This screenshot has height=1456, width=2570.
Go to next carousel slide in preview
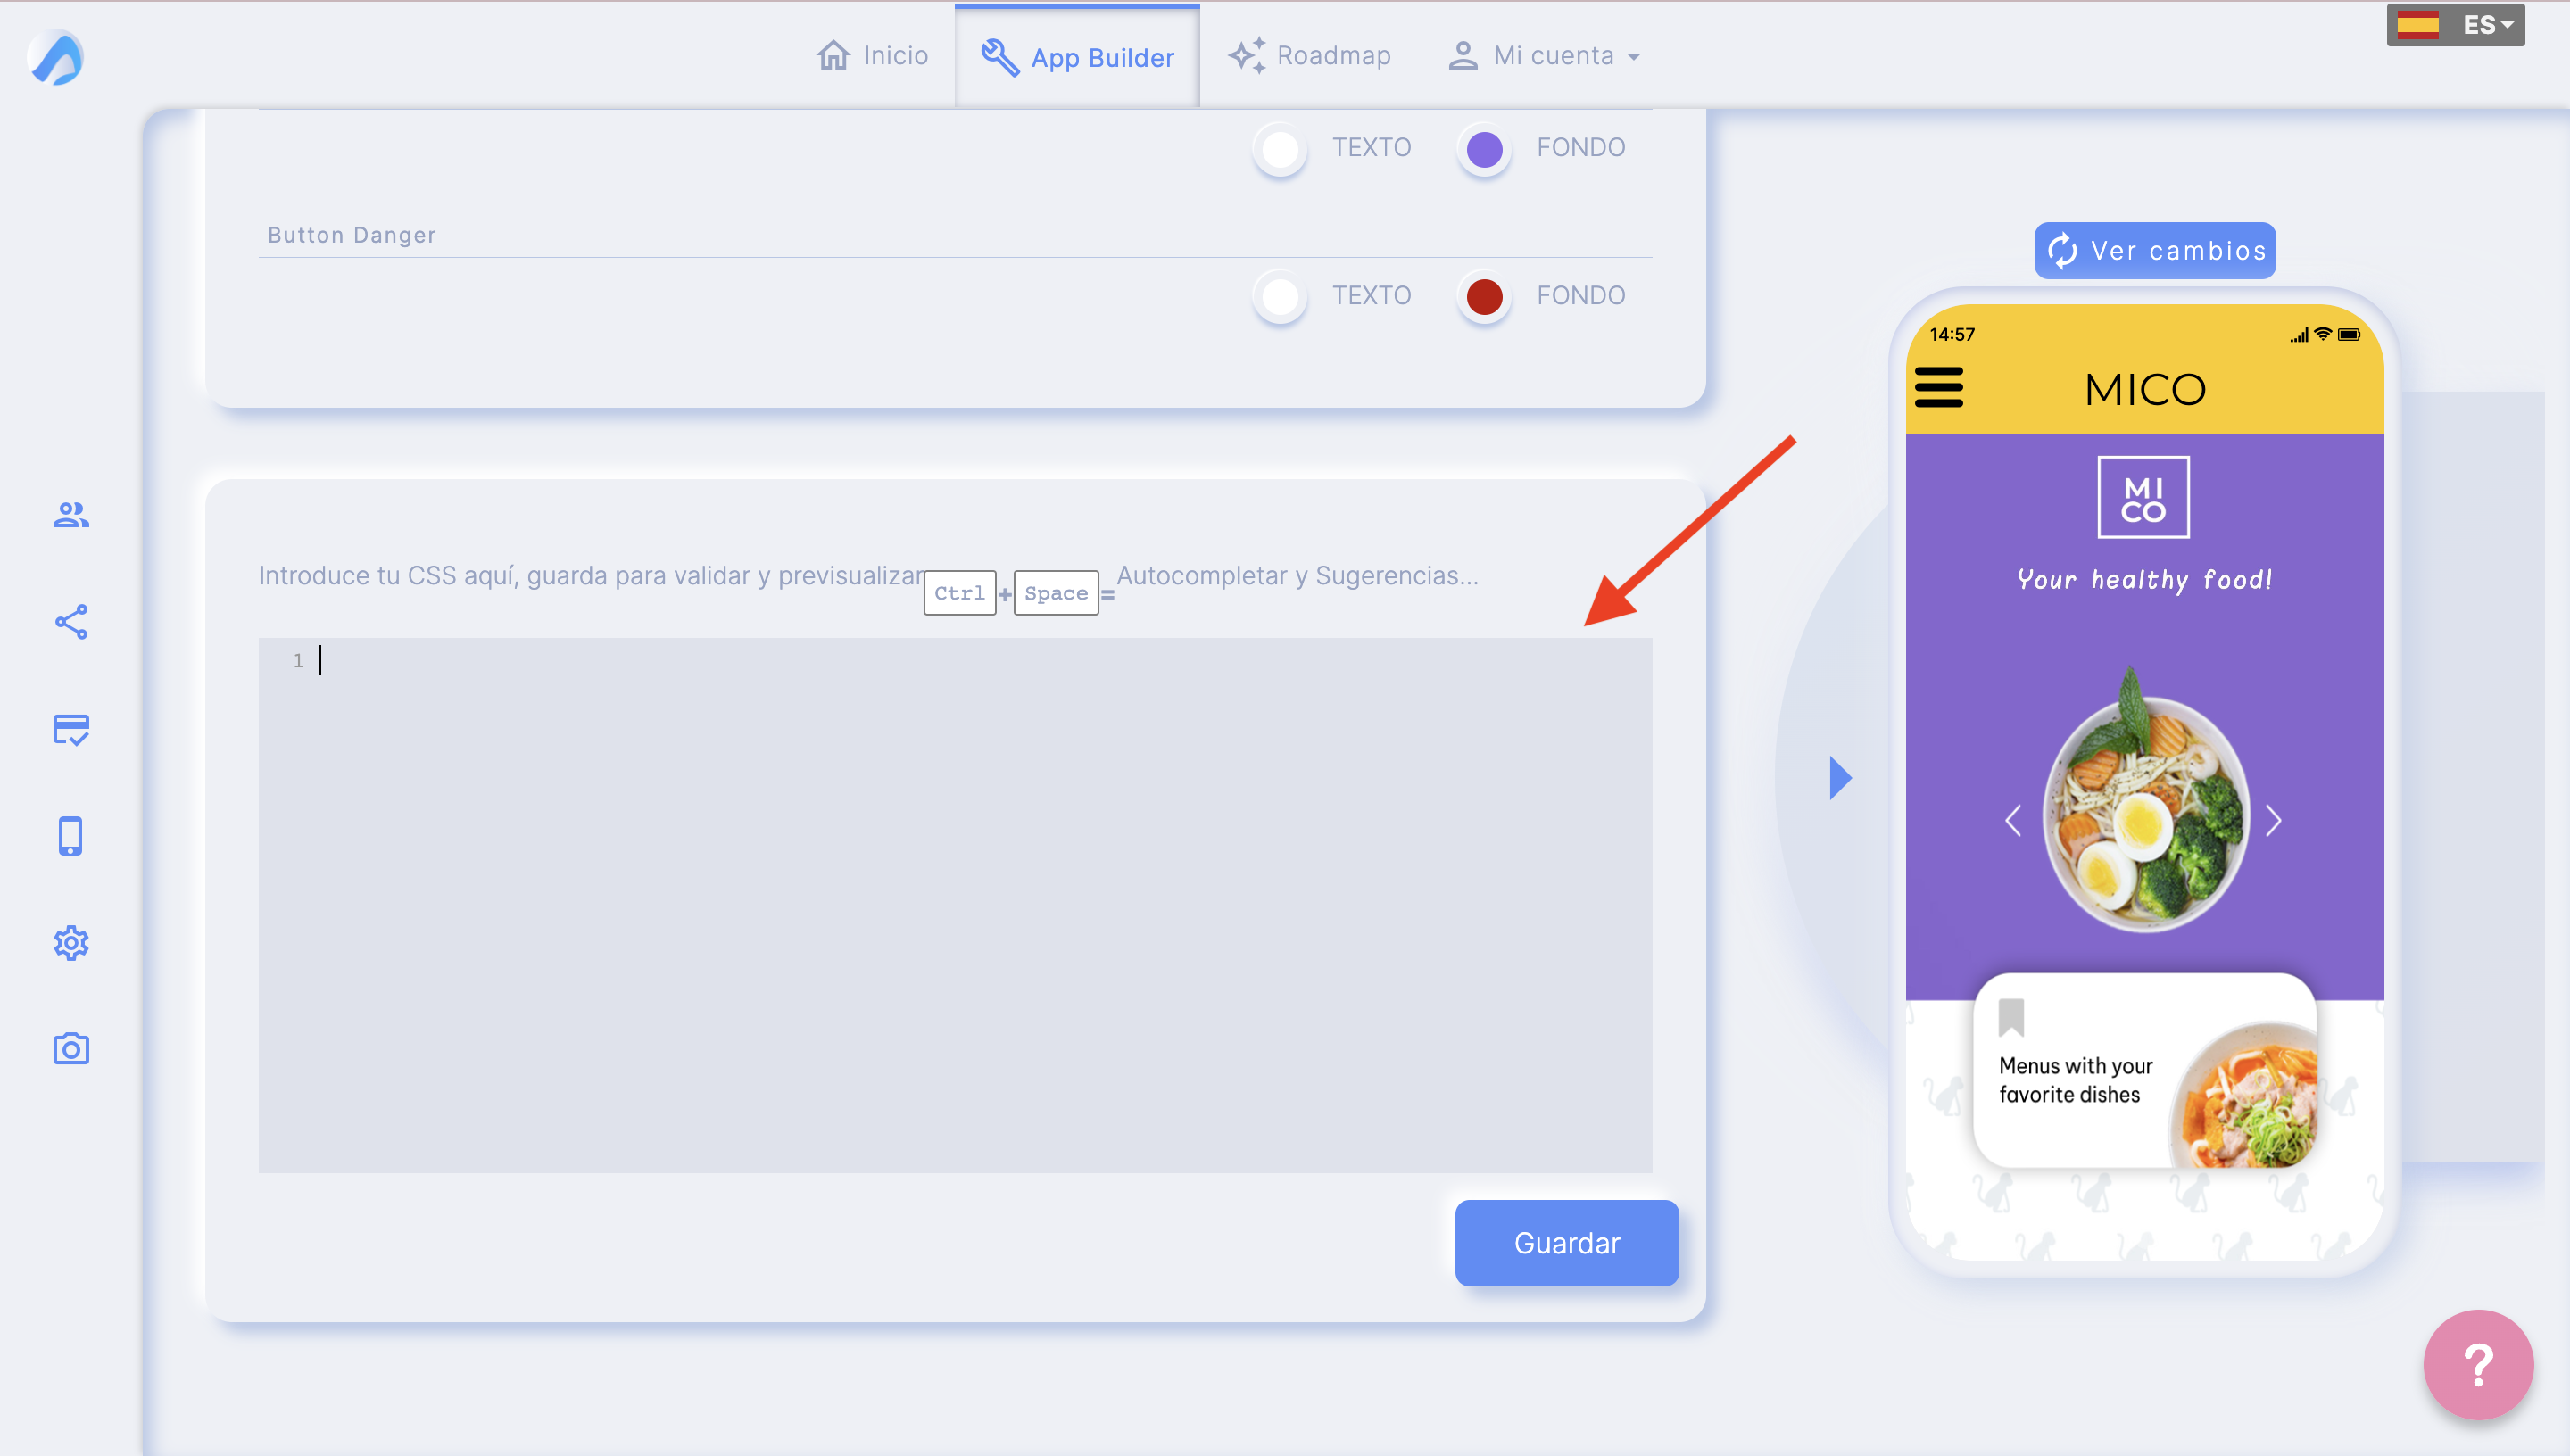pyautogui.click(x=2274, y=821)
